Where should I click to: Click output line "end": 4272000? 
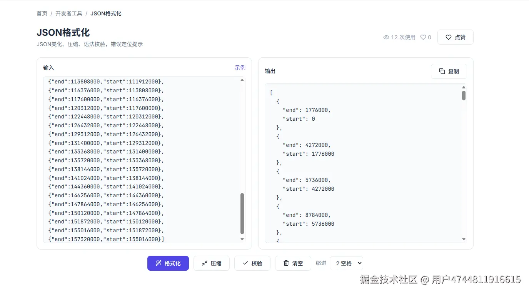307,145
